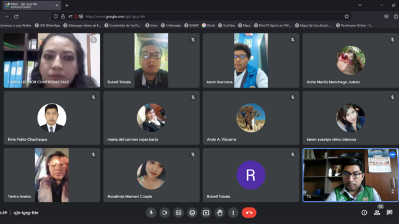
Task: Open the Comenzar a usar Firefox bookmark
Action: (15, 25)
